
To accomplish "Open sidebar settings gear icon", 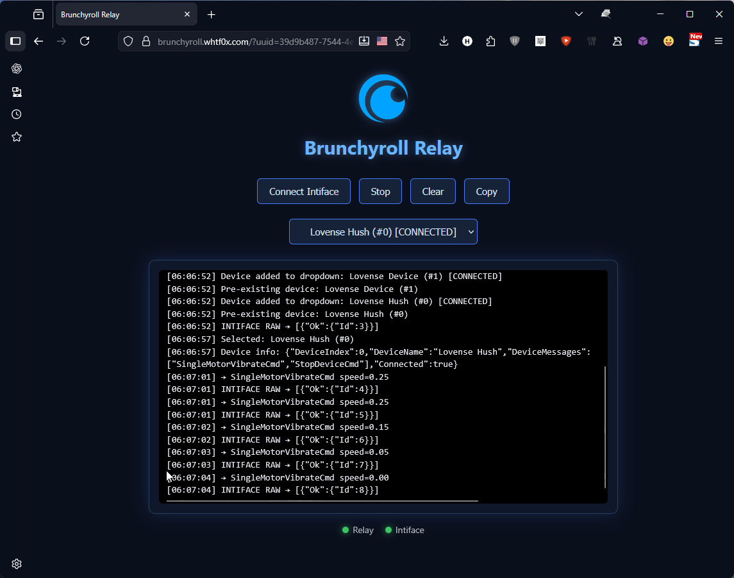I will click(x=17, y=564).
